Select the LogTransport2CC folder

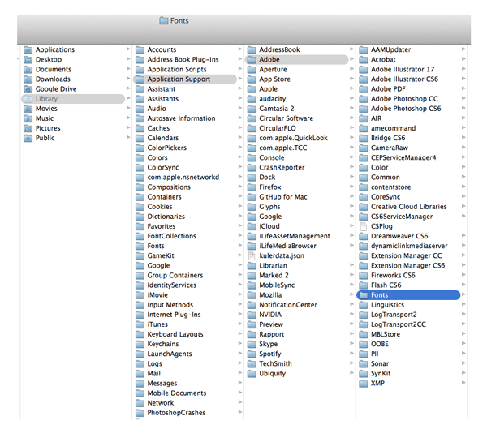399,324
